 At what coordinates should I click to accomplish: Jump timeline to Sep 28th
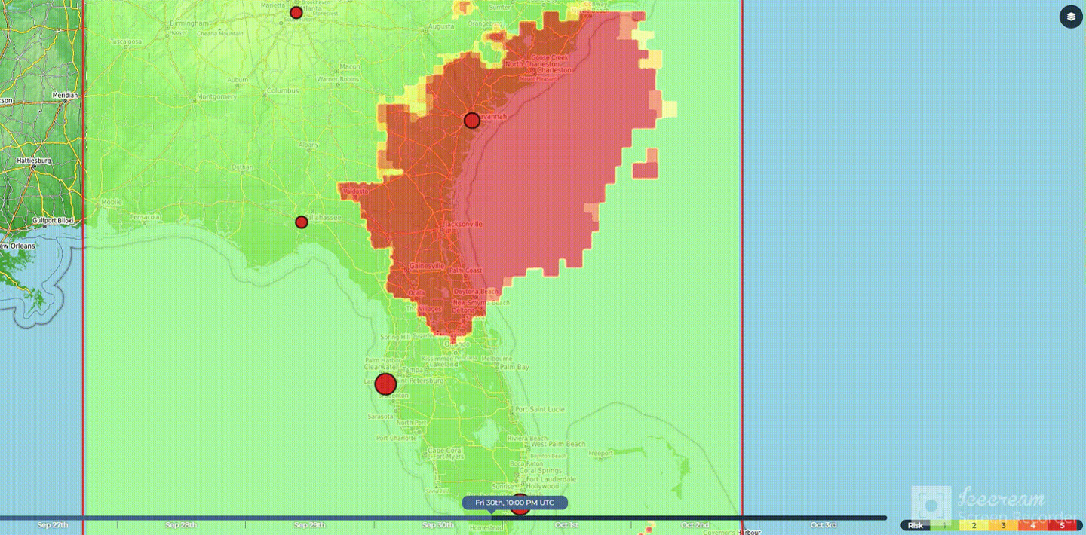tap(181, 525)
